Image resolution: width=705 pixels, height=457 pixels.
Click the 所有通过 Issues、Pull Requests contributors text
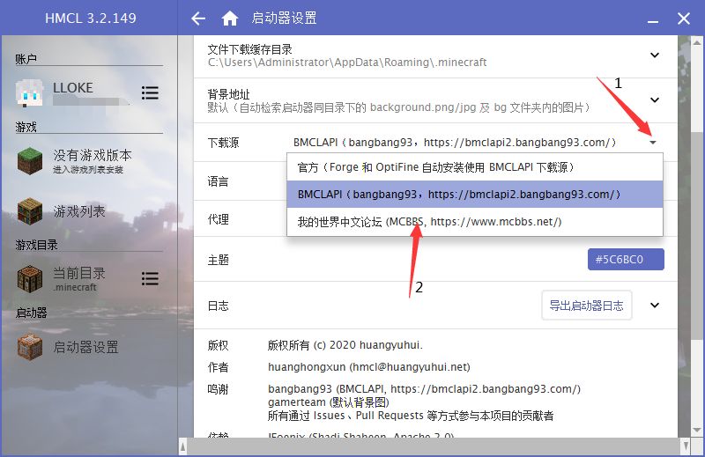pos(411,416)
